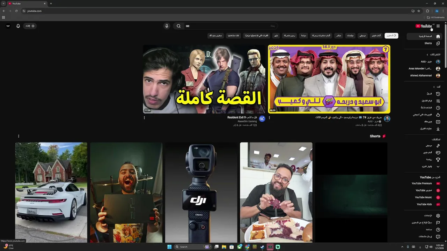Open the white Porsche Short
Screen dimensions: 447x251
coord(51,192)
